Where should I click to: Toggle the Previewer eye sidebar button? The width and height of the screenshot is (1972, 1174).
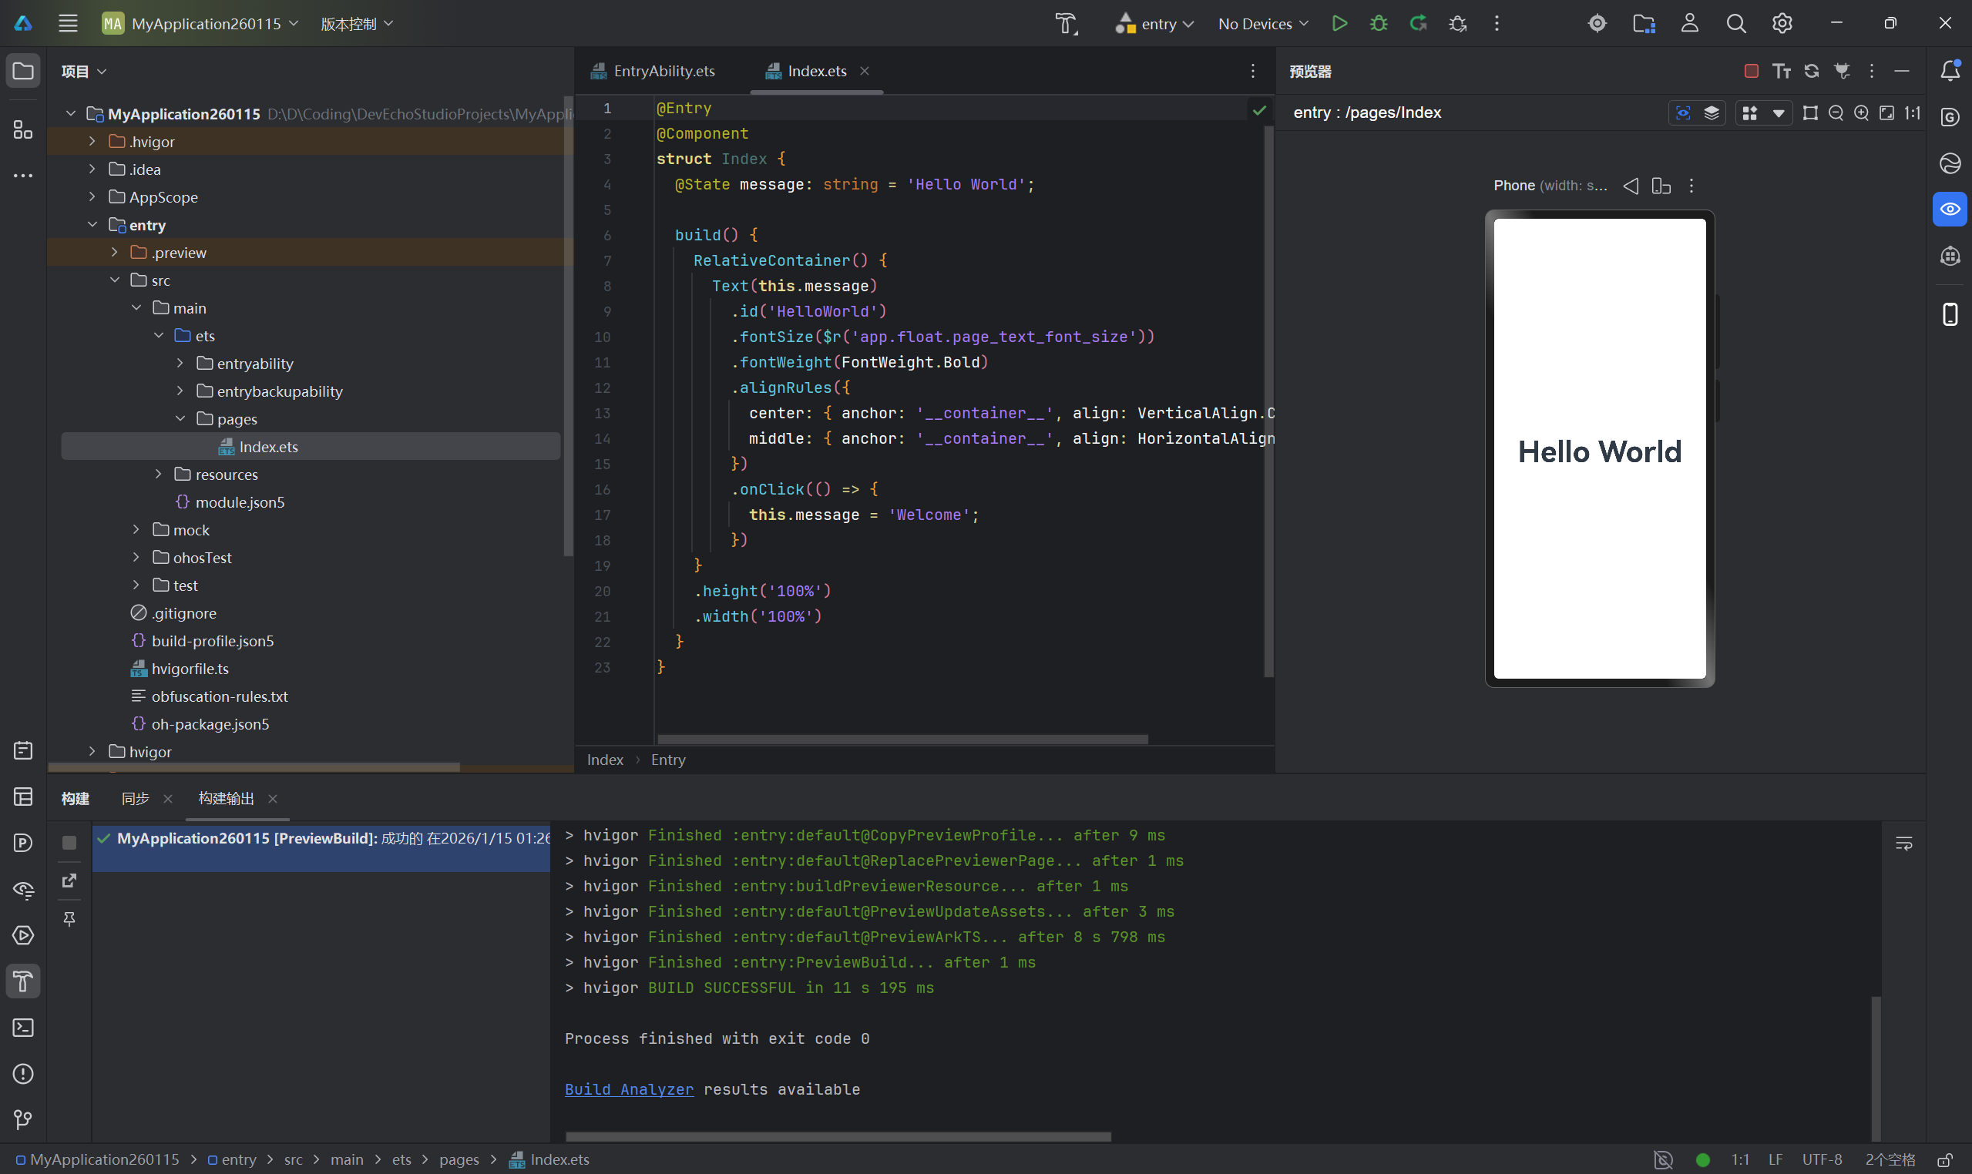[1950, 210]
